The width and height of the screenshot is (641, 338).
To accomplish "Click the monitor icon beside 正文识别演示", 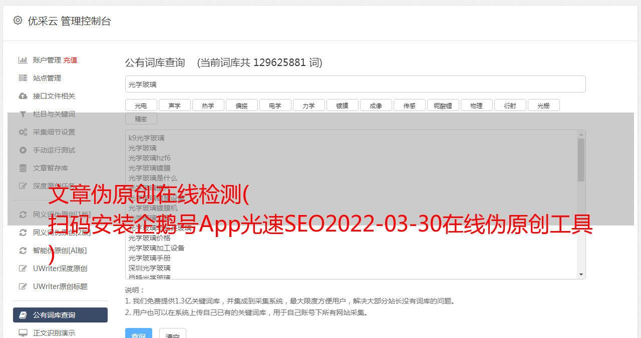I will (23, 333).
